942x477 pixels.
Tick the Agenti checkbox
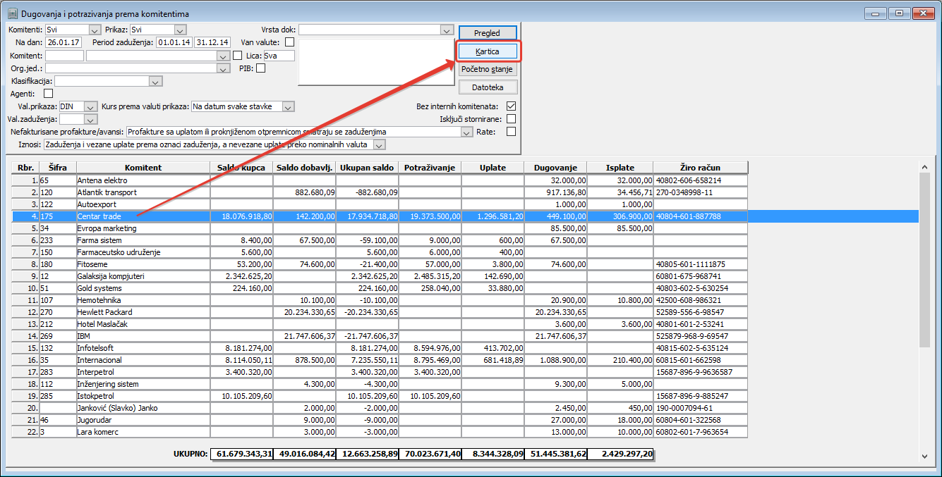coord(48,94)
